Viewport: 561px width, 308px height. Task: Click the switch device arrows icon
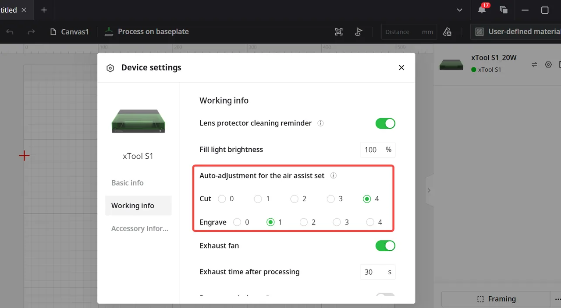(534, 64)
